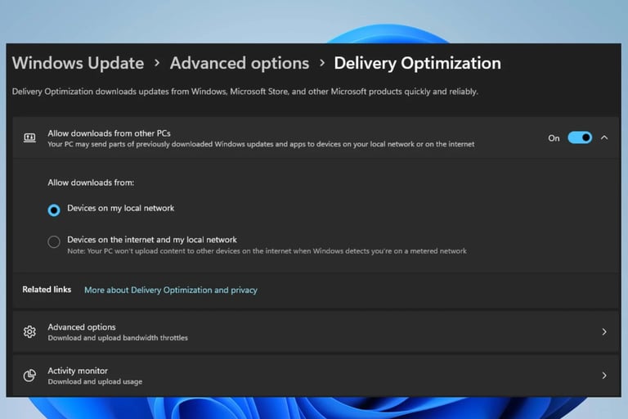Click the gear icon for Advanced options

click(29, 331)
